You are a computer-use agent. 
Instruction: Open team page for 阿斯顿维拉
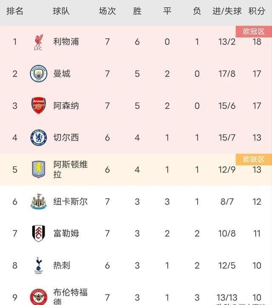(x=71, y=170)
